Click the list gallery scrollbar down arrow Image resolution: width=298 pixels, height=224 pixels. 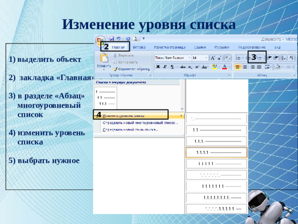tap(182, 109)
